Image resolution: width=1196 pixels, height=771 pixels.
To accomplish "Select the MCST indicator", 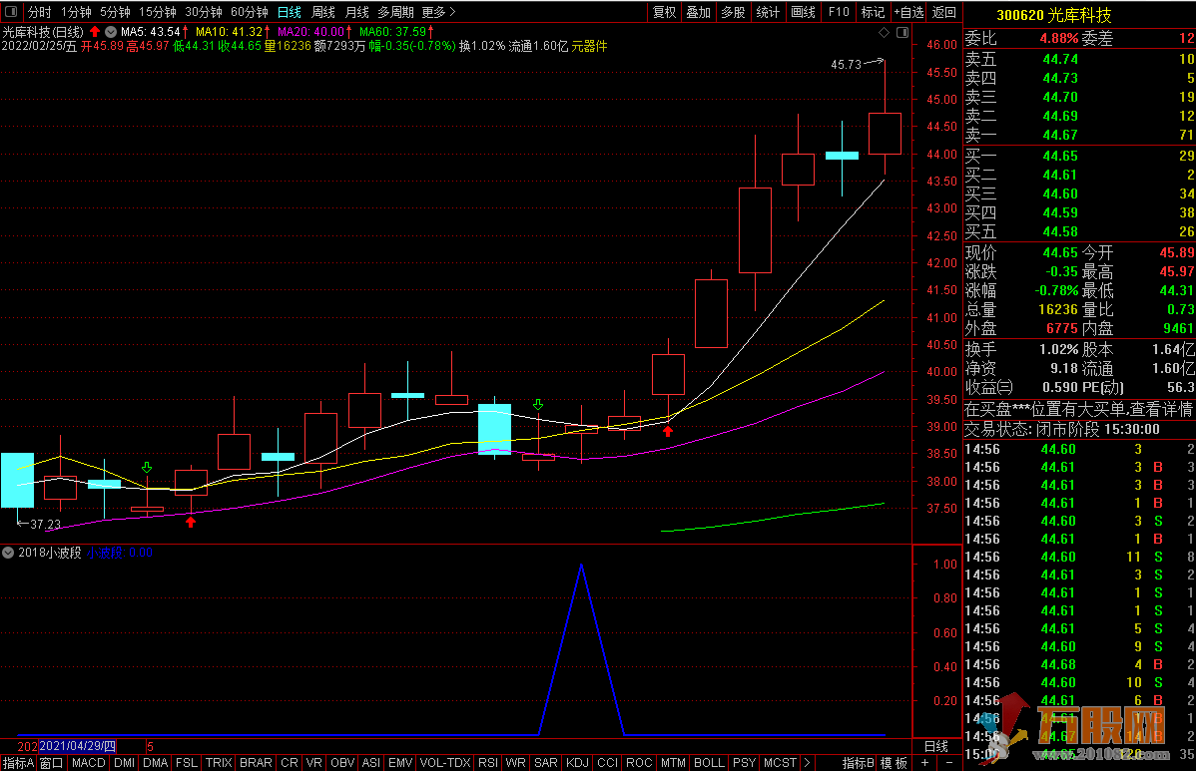I will coord(780,763).
